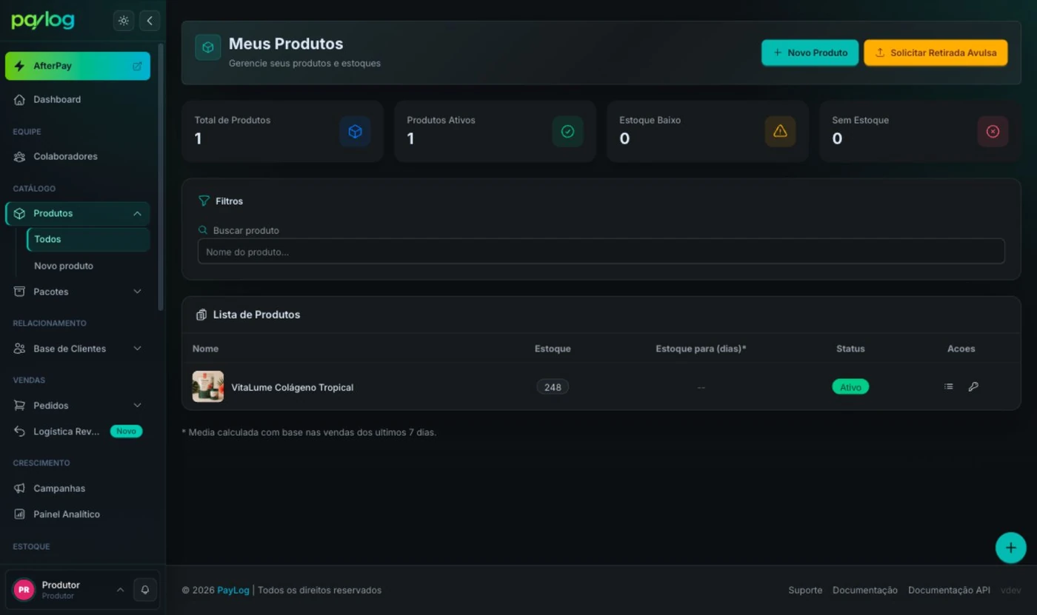The image size is (1037, 615).
Task: Open the notifications bell icon
Action: [x=145, y=590]
